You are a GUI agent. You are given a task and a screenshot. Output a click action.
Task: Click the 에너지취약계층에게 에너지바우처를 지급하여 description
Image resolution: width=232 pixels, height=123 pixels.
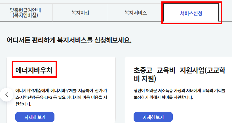tap(61, 97)
